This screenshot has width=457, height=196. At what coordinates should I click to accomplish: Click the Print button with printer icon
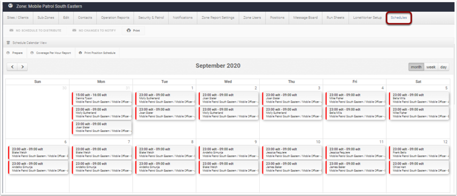pos(133,30)
